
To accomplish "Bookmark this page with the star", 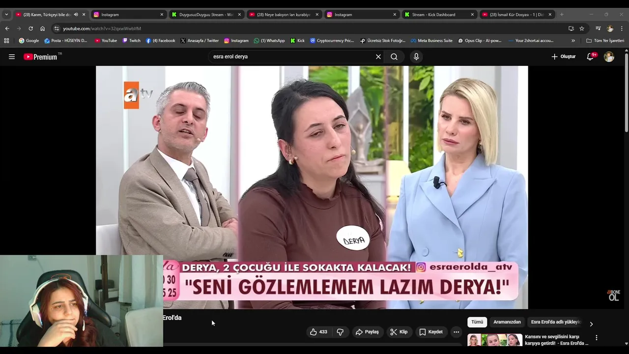I will [582, 29].
